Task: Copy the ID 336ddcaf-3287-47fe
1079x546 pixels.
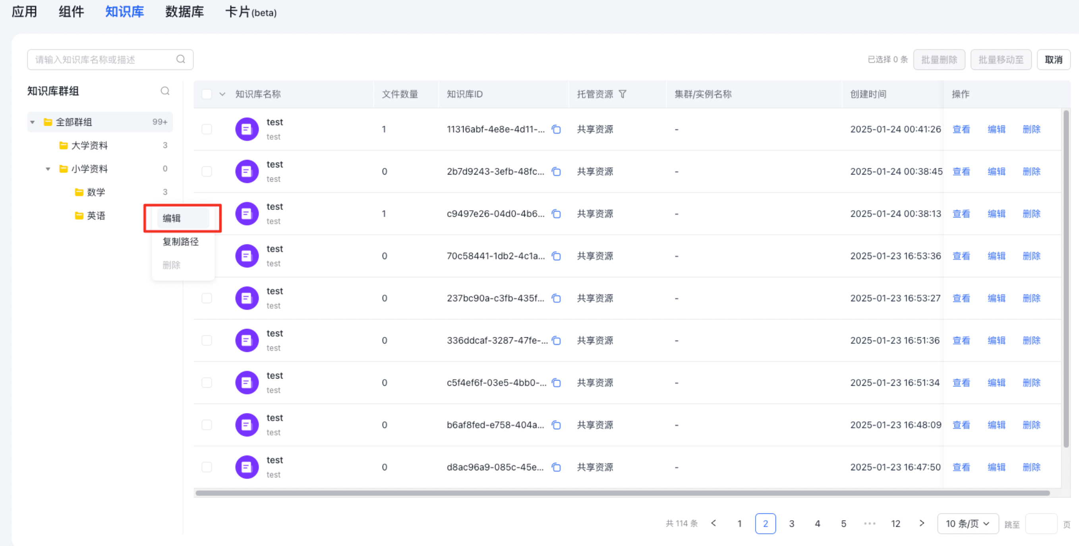Action: coord(556,340)
